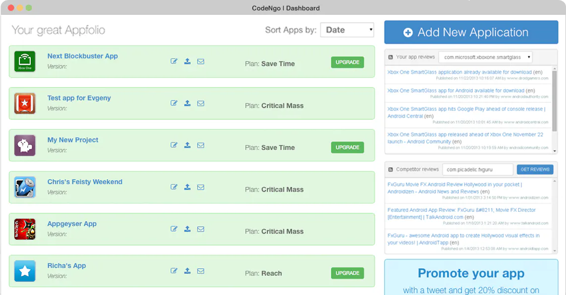The width and height of the screenshot is (566, 295).
Task: Click the Xbox One app thumbnail icon
Action: click(25, 61)
